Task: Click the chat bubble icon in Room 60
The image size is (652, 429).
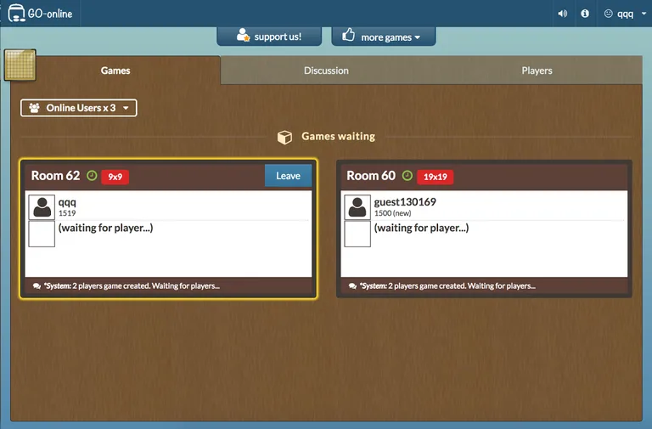Action: coord(352,286)
